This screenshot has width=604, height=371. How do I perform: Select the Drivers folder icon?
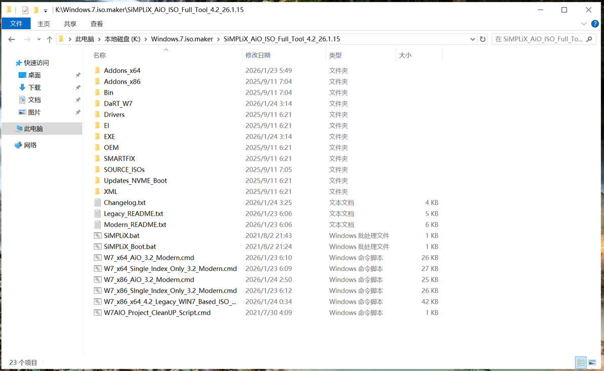tap(97, 114)
